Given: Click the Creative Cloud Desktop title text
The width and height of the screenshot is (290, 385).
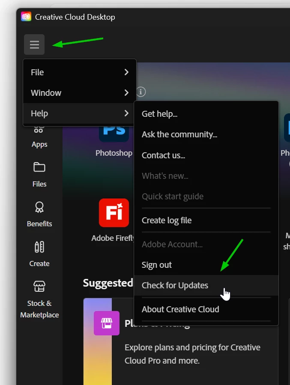Looking at the screenshot, I should [75, 17].
